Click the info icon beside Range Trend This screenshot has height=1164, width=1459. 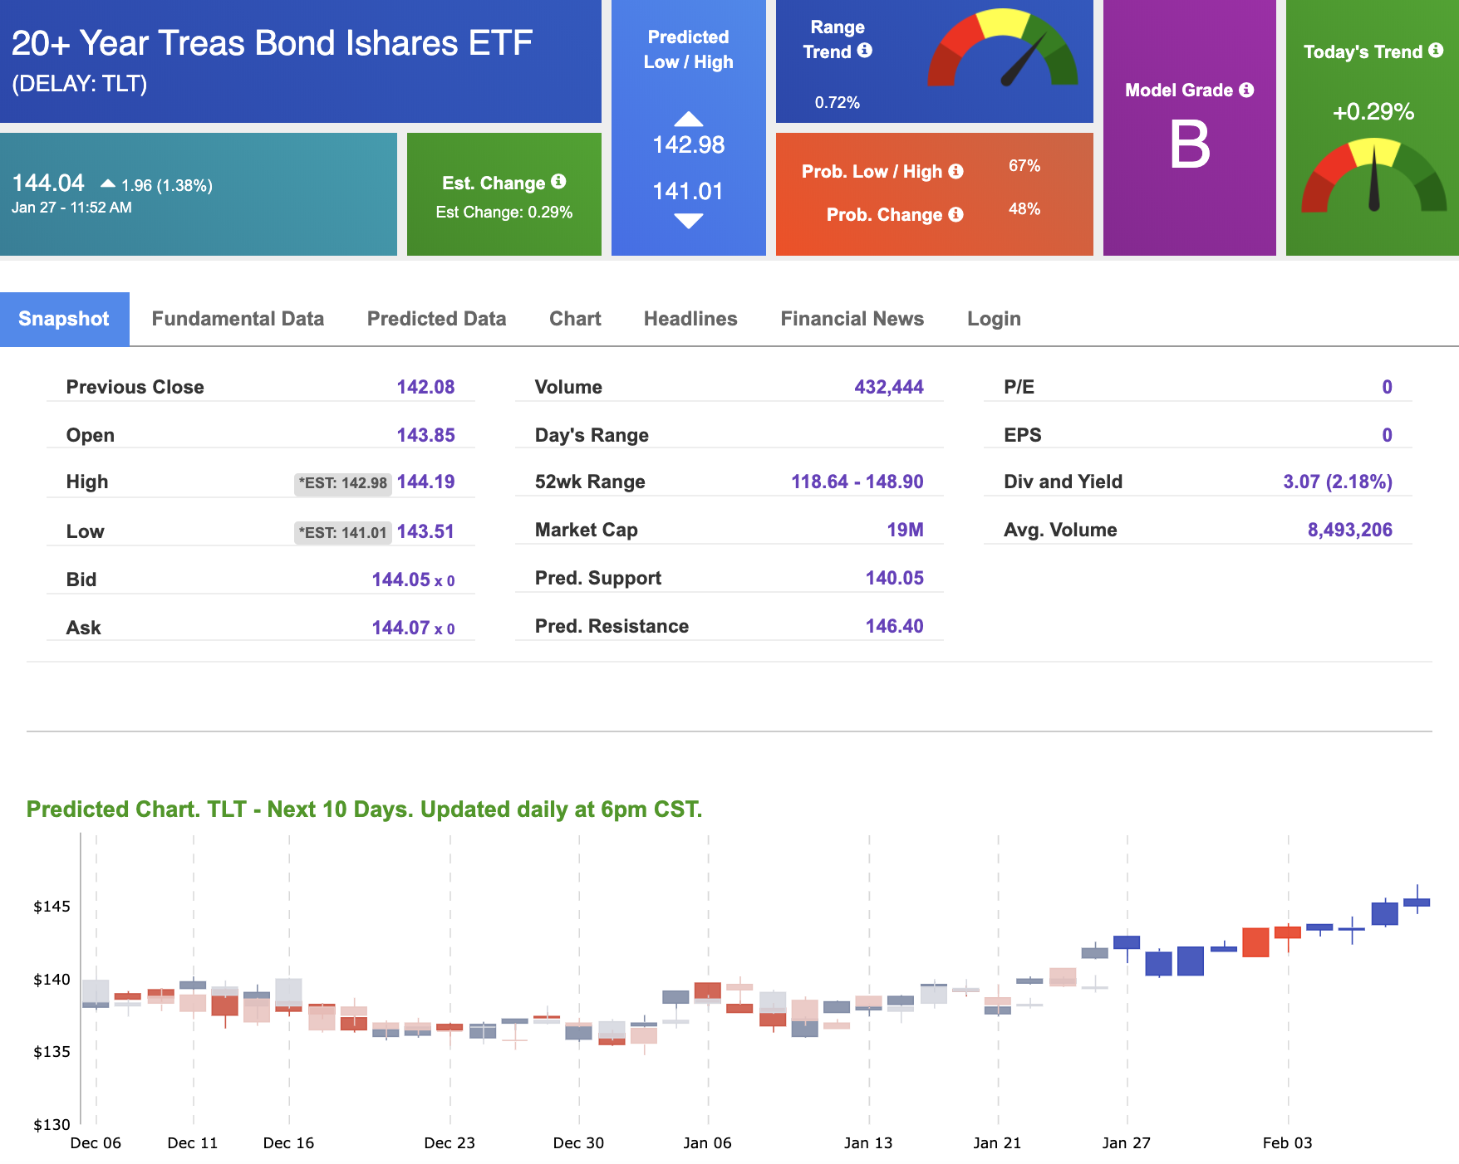tap(865, 51)
